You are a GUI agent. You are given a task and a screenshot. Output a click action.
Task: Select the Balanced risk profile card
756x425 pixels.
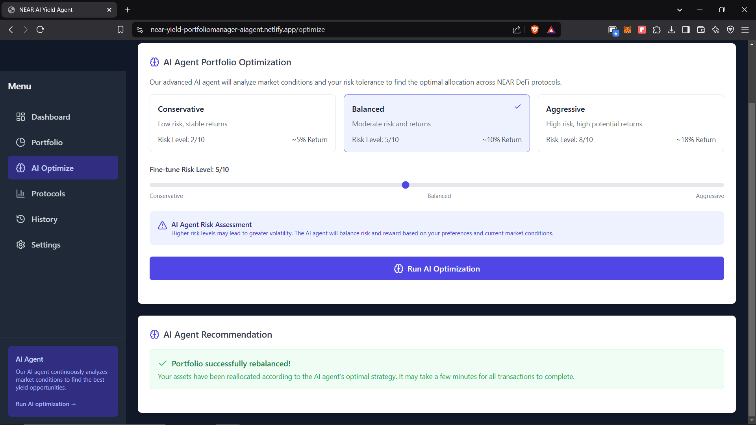pyautogui.click(x=436, y=123)
